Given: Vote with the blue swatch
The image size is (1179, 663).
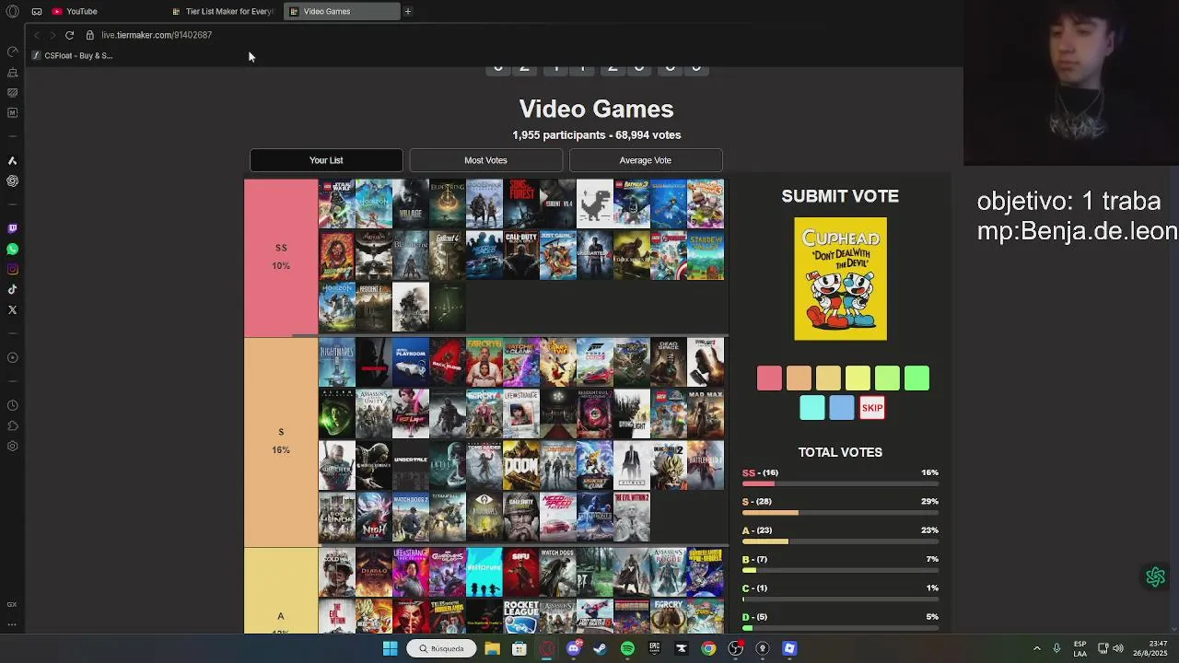Looking at the screenshot, I should click(x=841, y=408).
